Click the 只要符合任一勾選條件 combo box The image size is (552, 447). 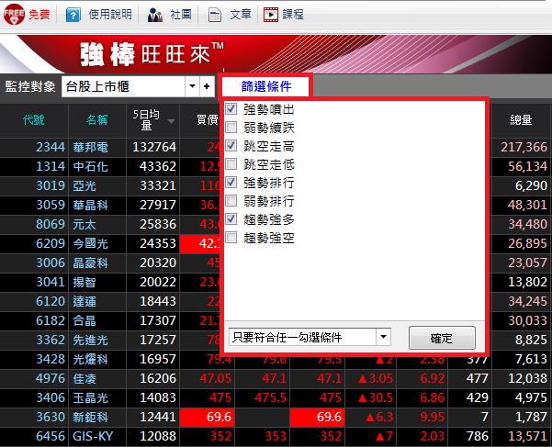pos(310,337)
